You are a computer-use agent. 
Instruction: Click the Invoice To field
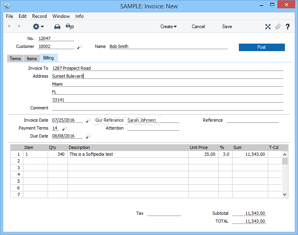click(167, 68)
